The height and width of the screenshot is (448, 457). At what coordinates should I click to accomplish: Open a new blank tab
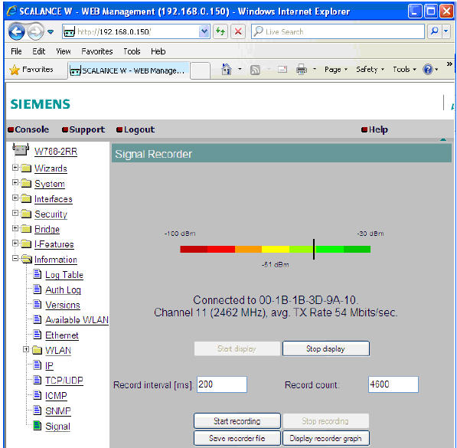[200, 70]
